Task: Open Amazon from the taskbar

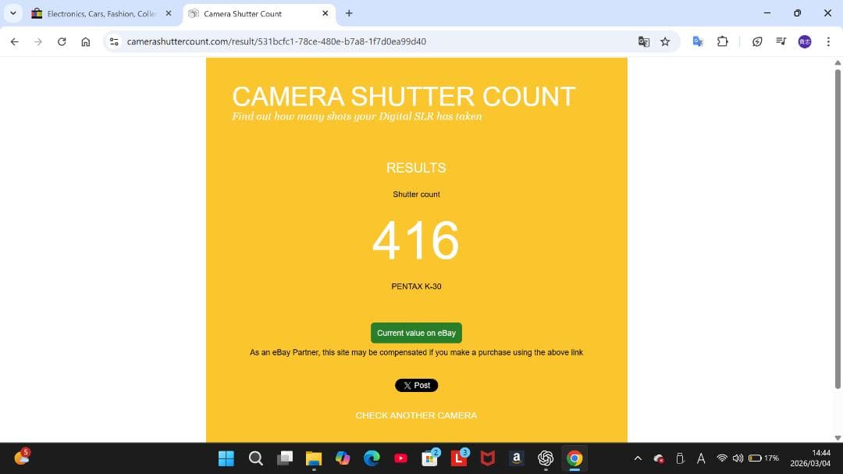Action: [517, 458]
